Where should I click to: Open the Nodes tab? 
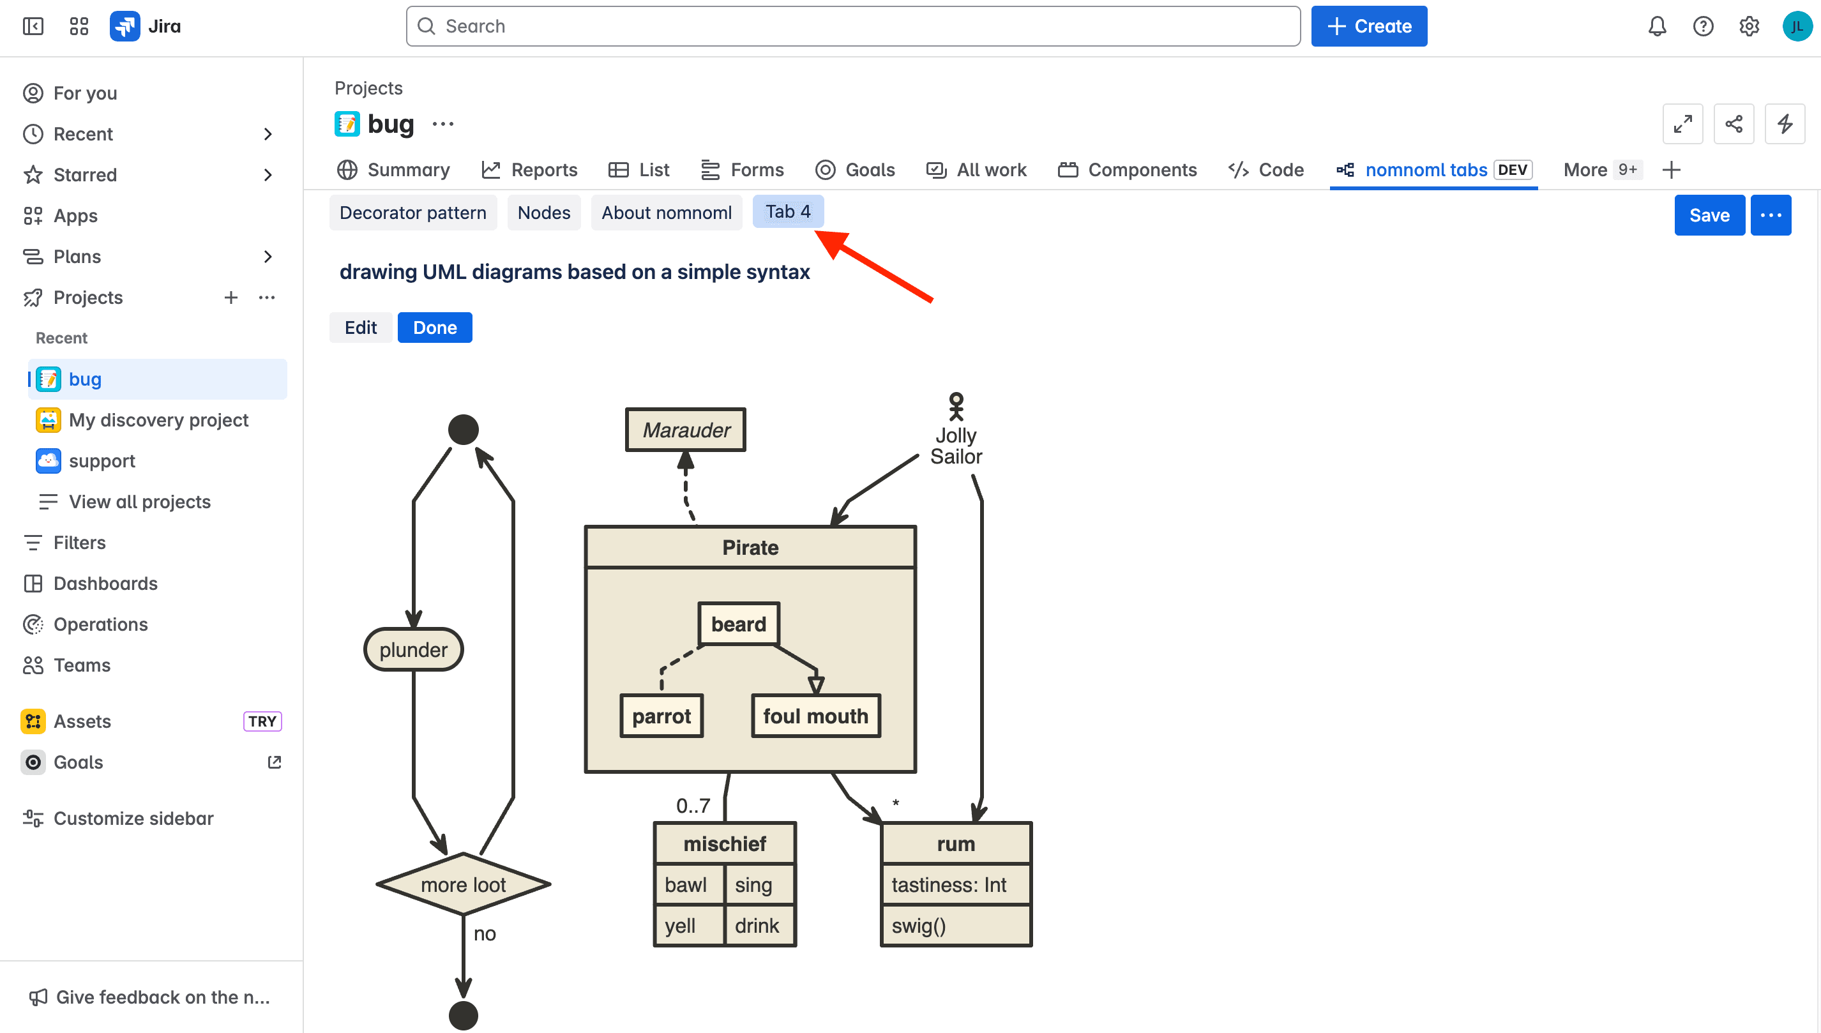543,212
